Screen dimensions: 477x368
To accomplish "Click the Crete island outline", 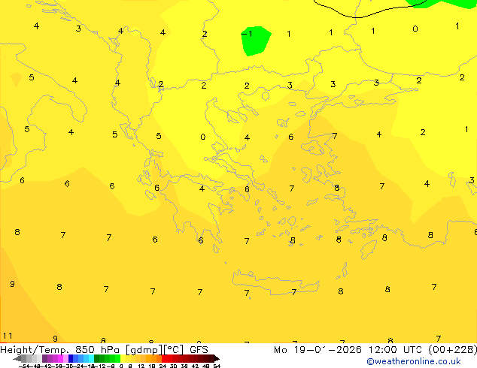I will point(275,282).
